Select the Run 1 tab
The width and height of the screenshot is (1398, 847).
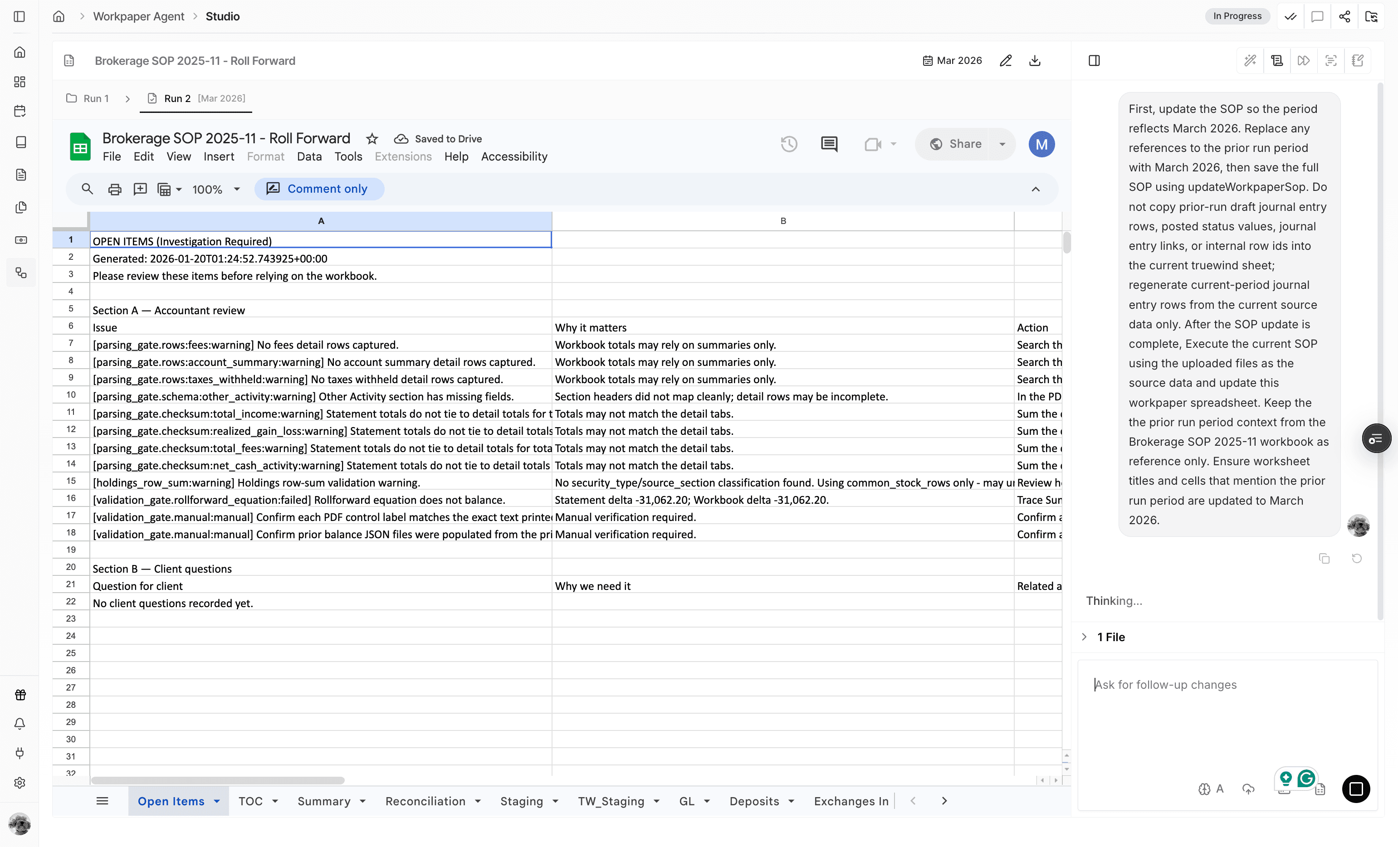coord(88,99)
